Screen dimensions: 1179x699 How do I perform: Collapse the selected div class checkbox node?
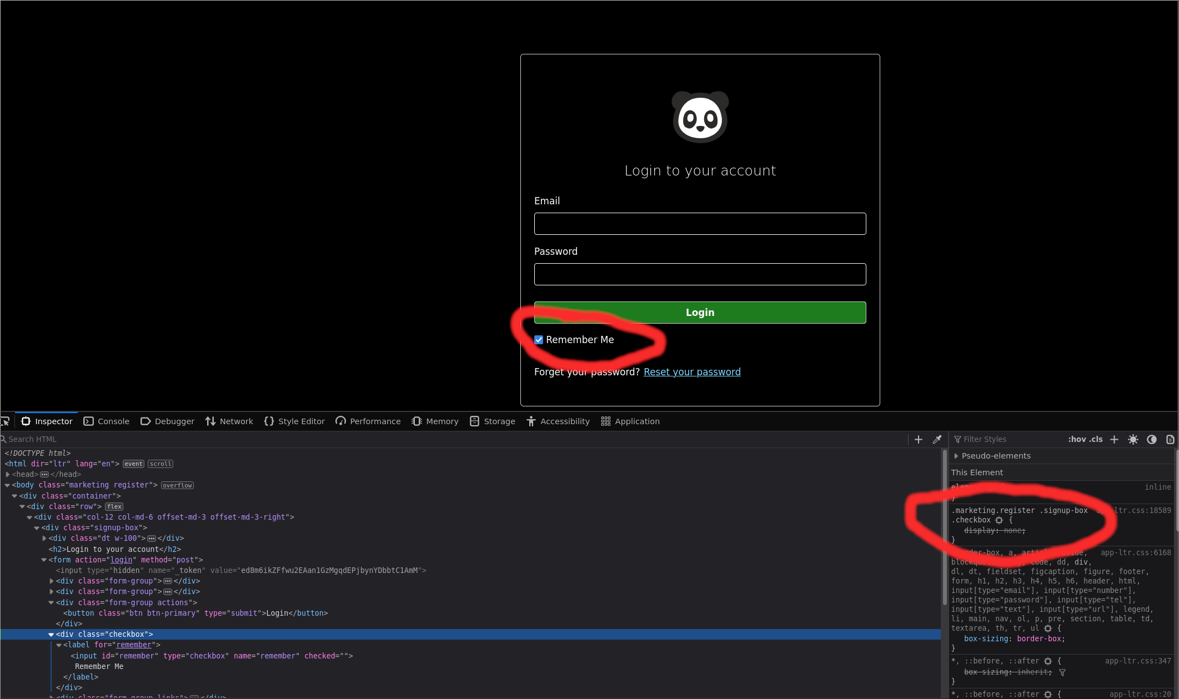[51, 635]
